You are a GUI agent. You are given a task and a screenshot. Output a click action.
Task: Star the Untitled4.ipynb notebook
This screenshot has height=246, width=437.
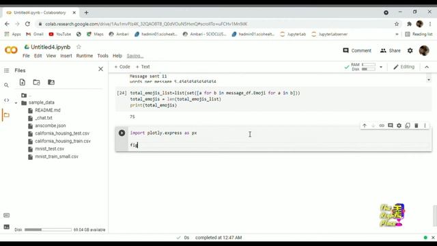79,47
